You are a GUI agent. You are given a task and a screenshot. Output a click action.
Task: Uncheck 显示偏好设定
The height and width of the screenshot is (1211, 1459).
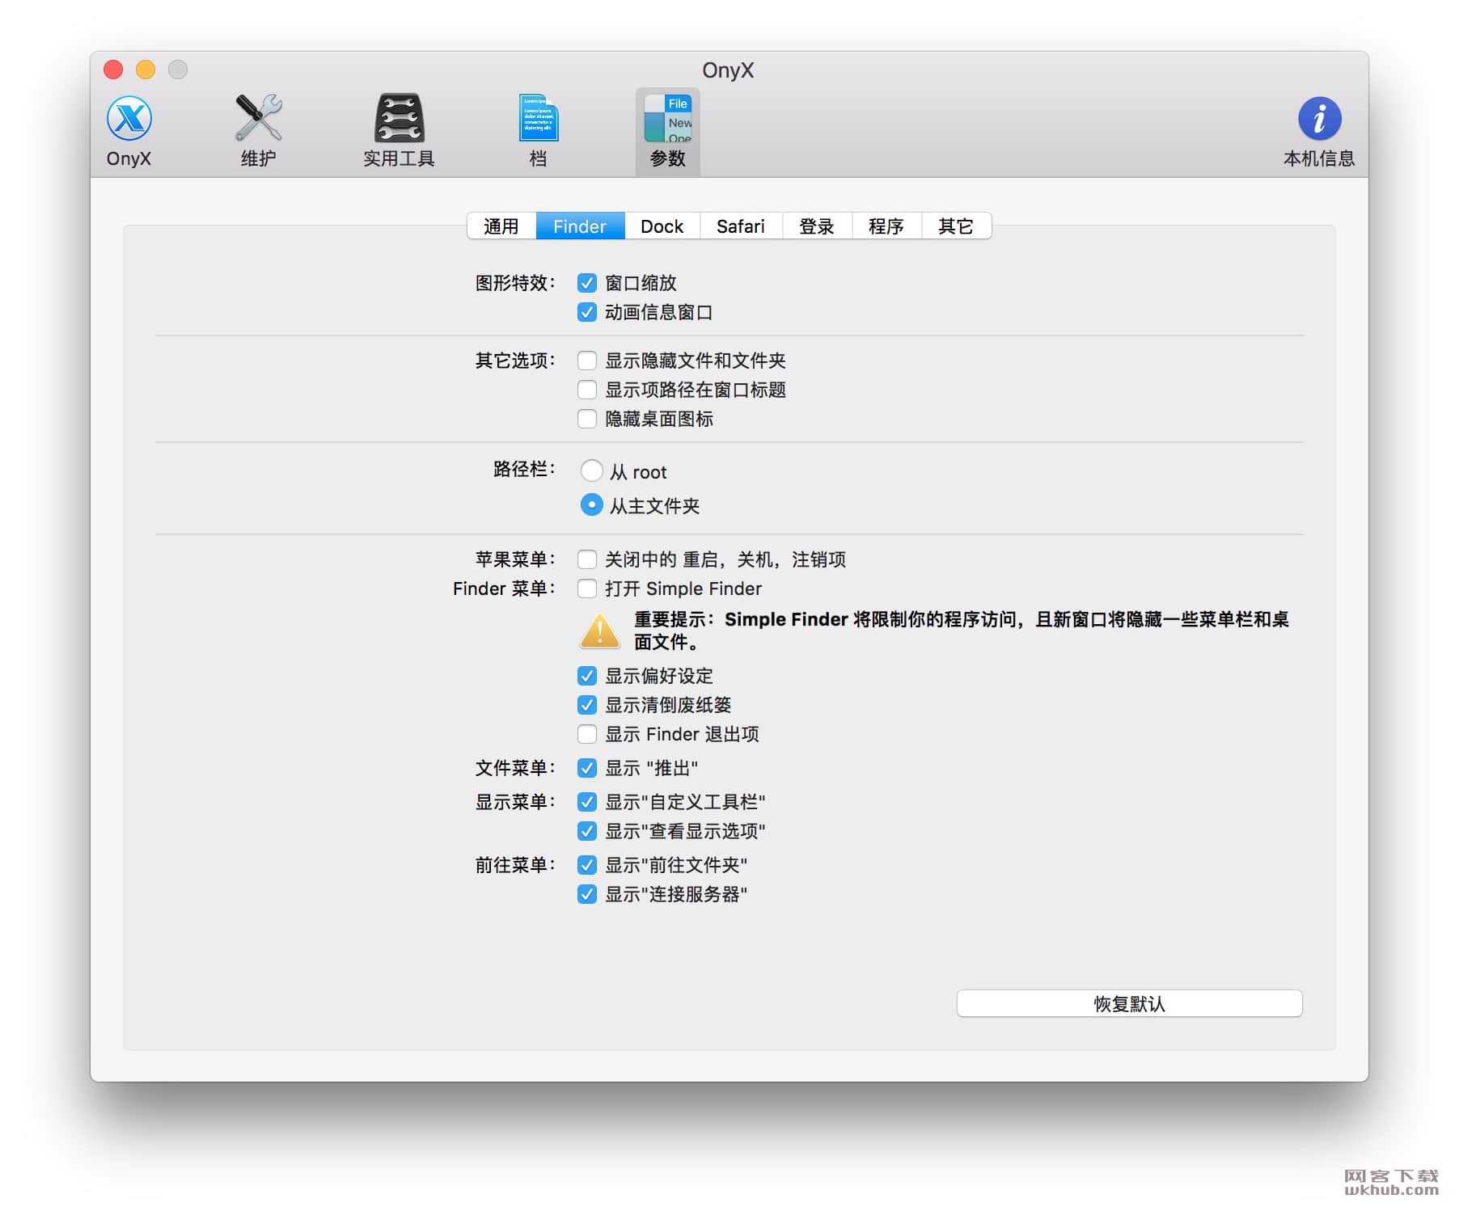pyautogui.click(x=587, y=676)
